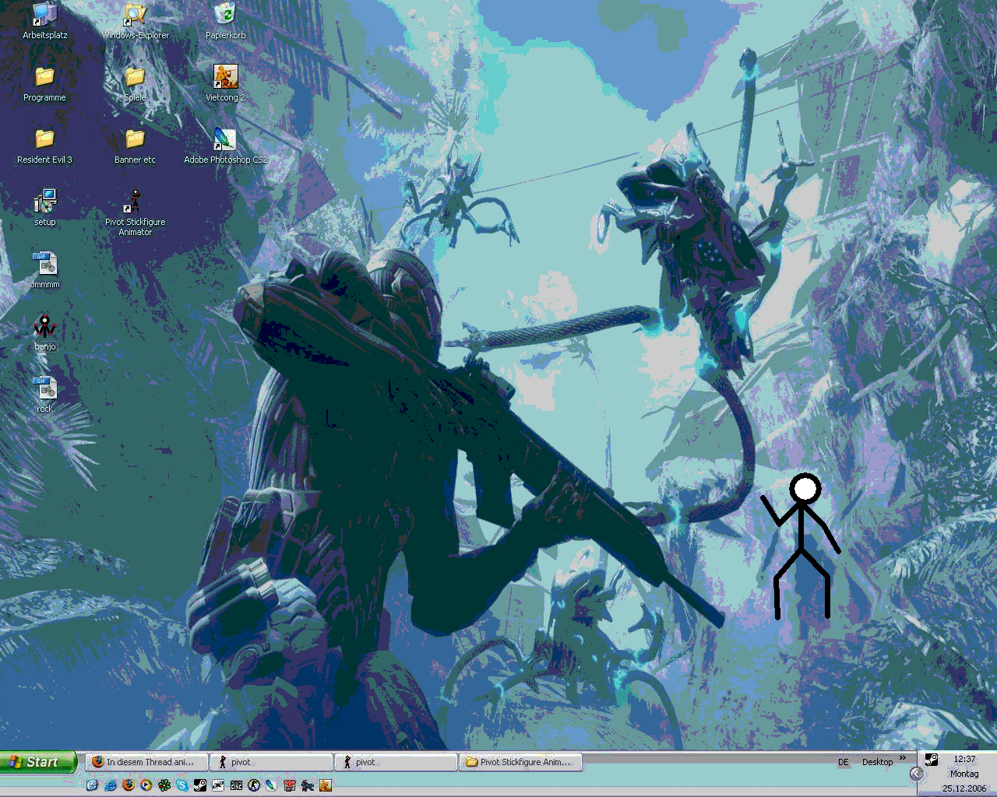Launch Skype from quick launch
Image resolution: width=997 pixels, height=797 pixels.
182,785
